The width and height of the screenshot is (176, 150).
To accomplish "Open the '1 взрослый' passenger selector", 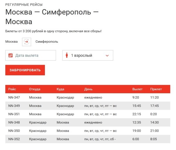I will [87, 55].
